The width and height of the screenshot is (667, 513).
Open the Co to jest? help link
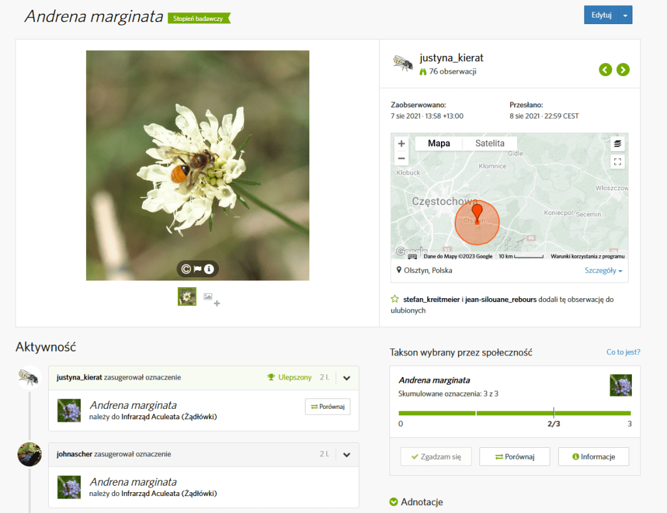tap(623, 352)
